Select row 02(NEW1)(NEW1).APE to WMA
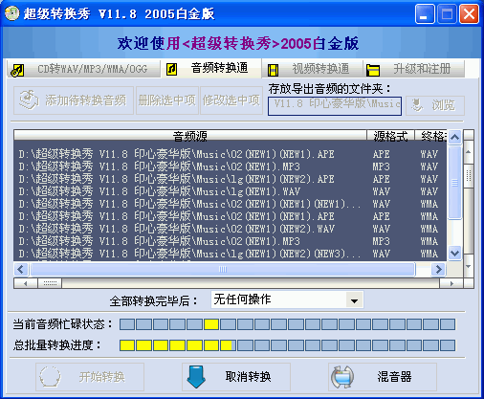The width and height of the screenshot is (484, 399). click(x=231, y=216)
